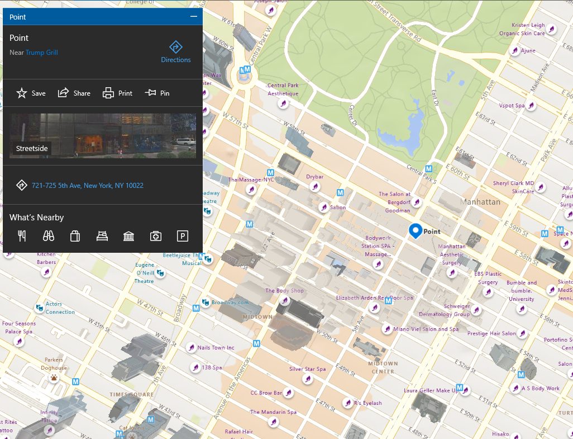Select the Ajune spa marker
Viewport: 573px width, 439px height.
pos(515,50)
